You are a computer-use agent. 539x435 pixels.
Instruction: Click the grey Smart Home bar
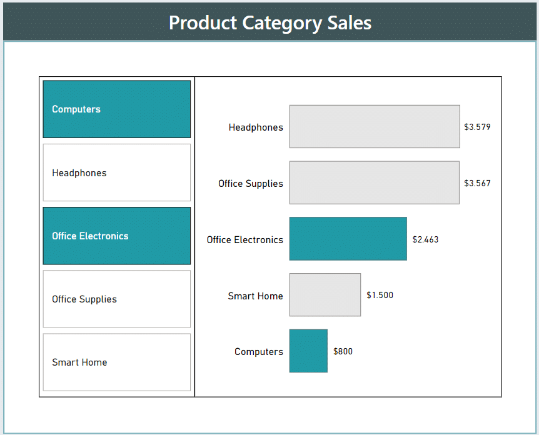pyautogui.click(x=325, y=295)
